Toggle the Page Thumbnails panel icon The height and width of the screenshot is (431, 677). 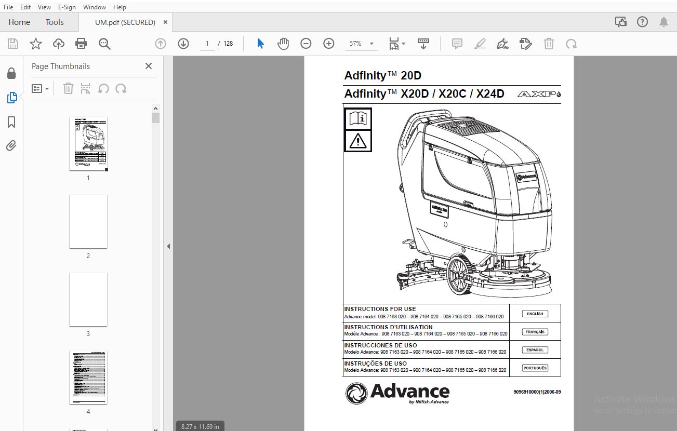coord(11,97)
